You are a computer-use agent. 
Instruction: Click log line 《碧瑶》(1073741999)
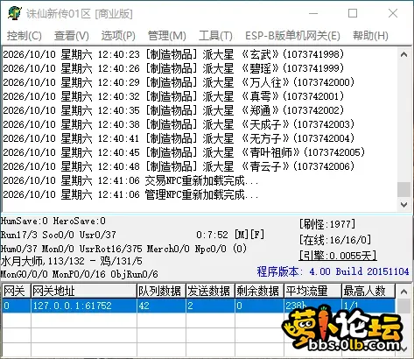click(x=173, y=68)
